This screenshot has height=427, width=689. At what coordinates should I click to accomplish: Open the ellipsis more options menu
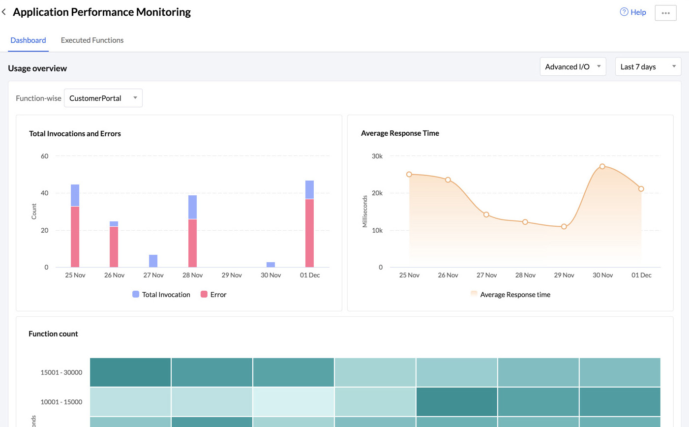coord(665,13)
